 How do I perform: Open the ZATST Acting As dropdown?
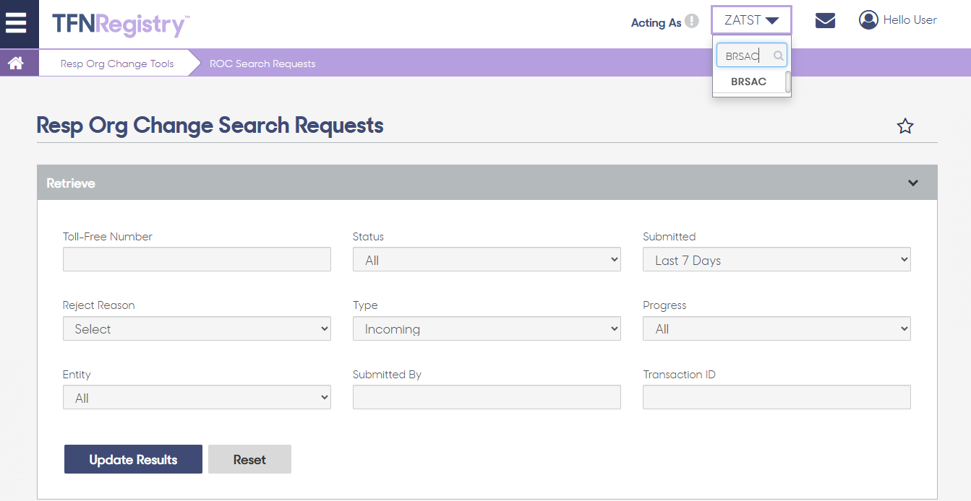[751, 20]
